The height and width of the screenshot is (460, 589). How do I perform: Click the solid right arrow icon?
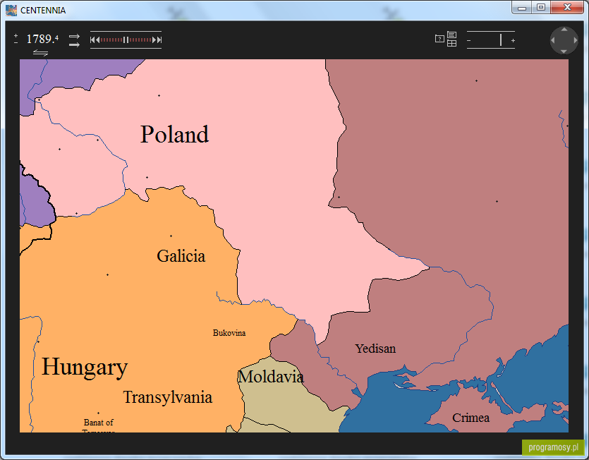point(74,44)
